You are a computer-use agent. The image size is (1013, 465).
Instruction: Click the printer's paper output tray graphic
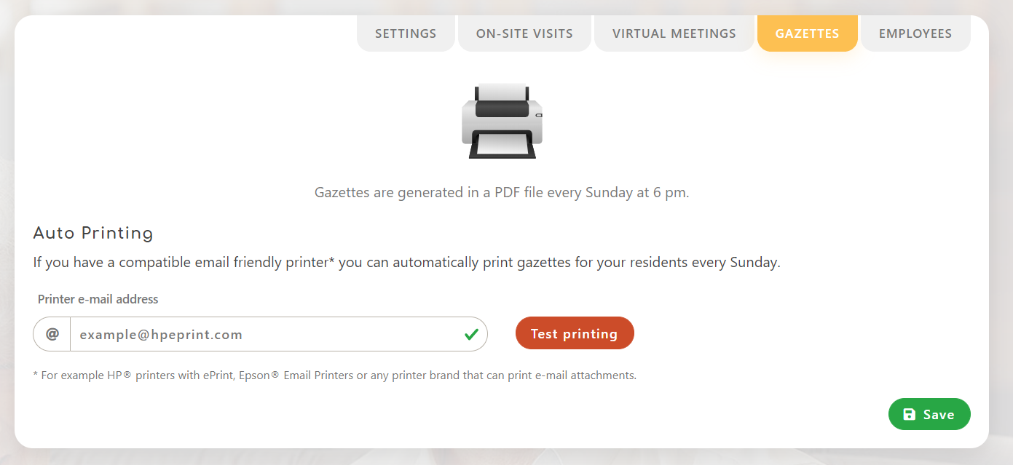pos(502,144)
